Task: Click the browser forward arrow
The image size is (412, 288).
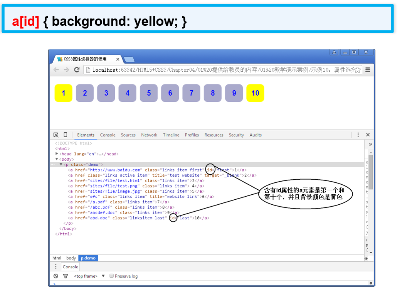Action: tap(66, 70)
